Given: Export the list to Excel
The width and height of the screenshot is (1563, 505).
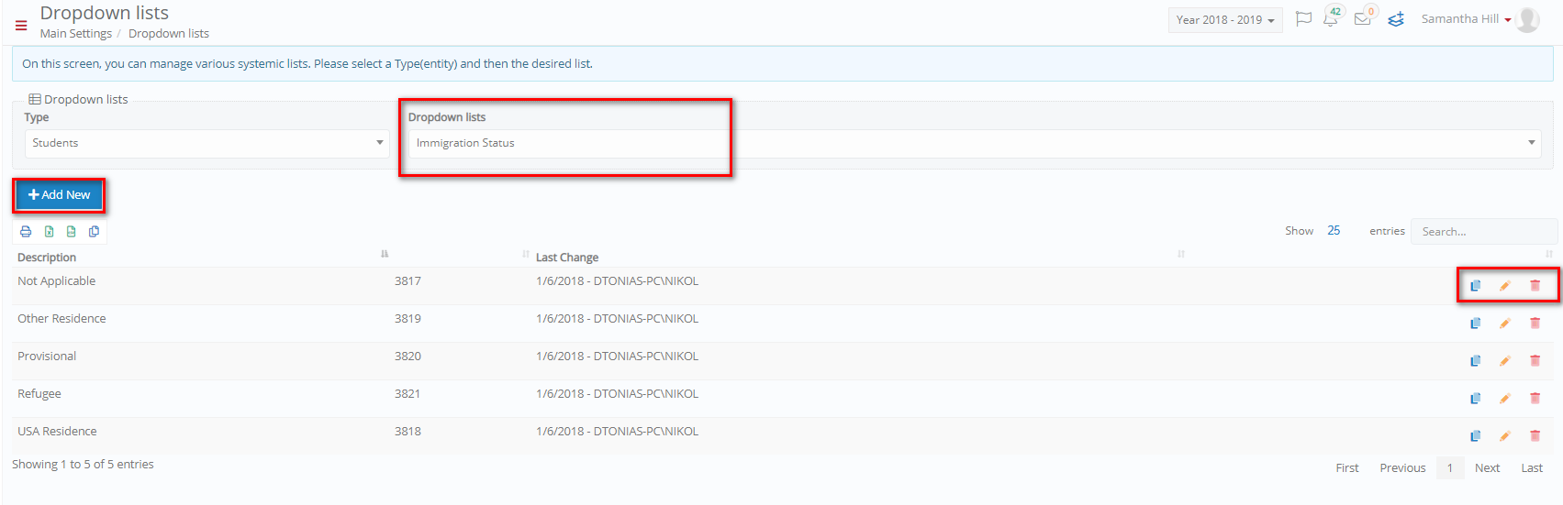Looking at the screenshot, I should pyautogui.click(x=49, y=232).
